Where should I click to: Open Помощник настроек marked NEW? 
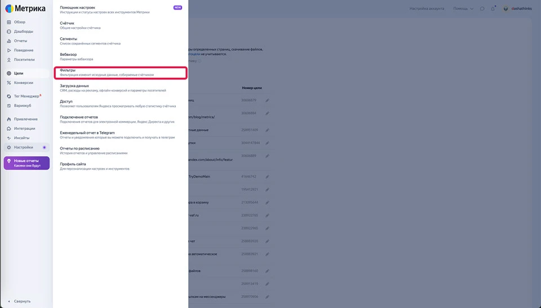[x=78, y=7]
